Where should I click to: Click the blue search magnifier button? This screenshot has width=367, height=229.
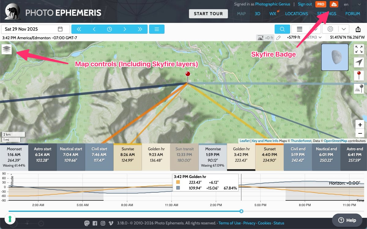(x=282, y=29)
